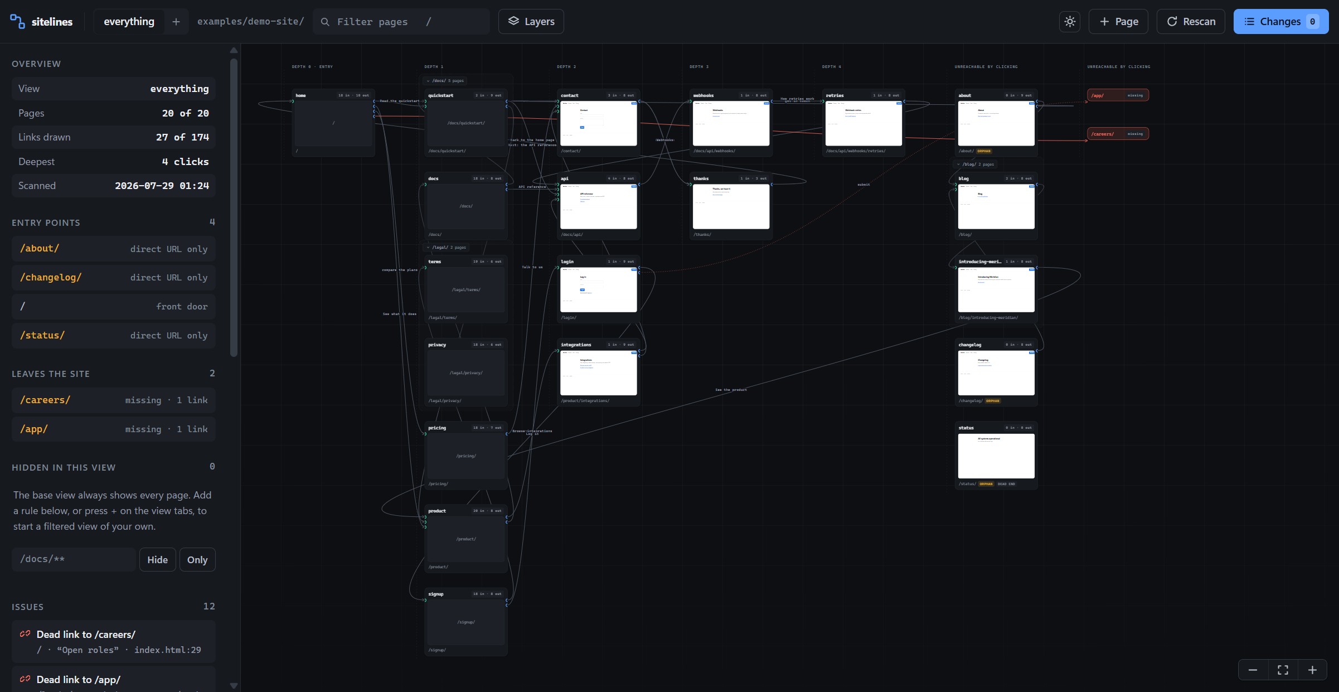Click the Links drawn 27 of 174 row

click(114, 137)
